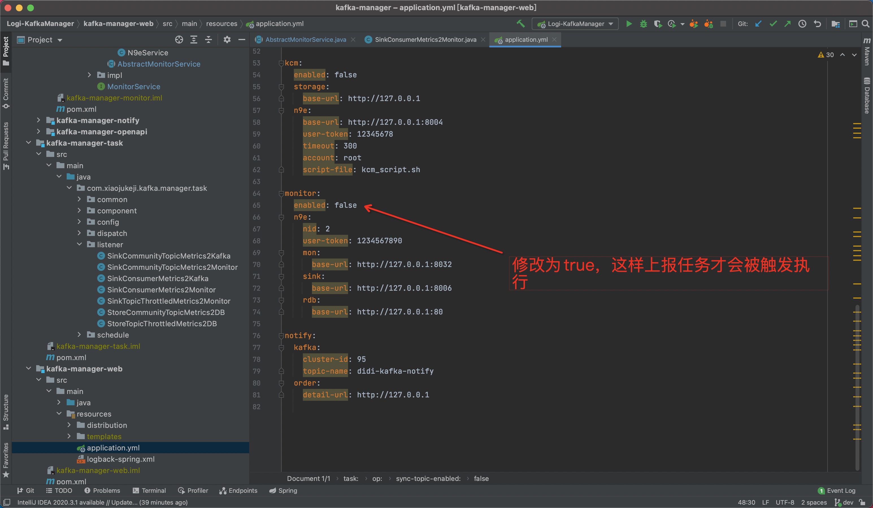Click the green Run button
The image size is (873, 508).
pyautogui.click(x=629, y=24)
